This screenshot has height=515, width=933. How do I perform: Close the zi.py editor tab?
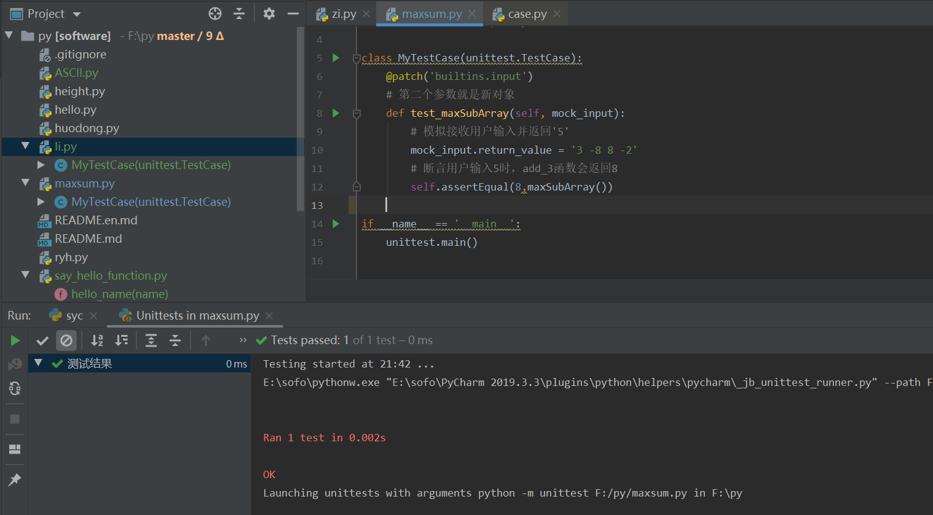pyautogui.click(x=366, y=14)
